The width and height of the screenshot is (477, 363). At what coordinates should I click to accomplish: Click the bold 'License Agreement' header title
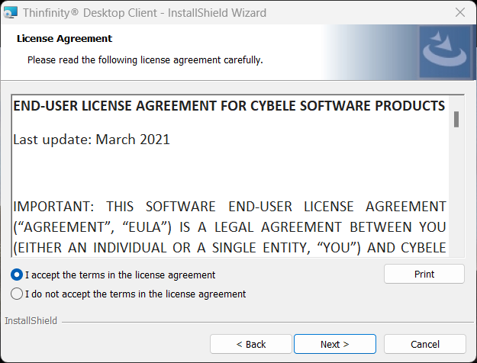(64, 38)
